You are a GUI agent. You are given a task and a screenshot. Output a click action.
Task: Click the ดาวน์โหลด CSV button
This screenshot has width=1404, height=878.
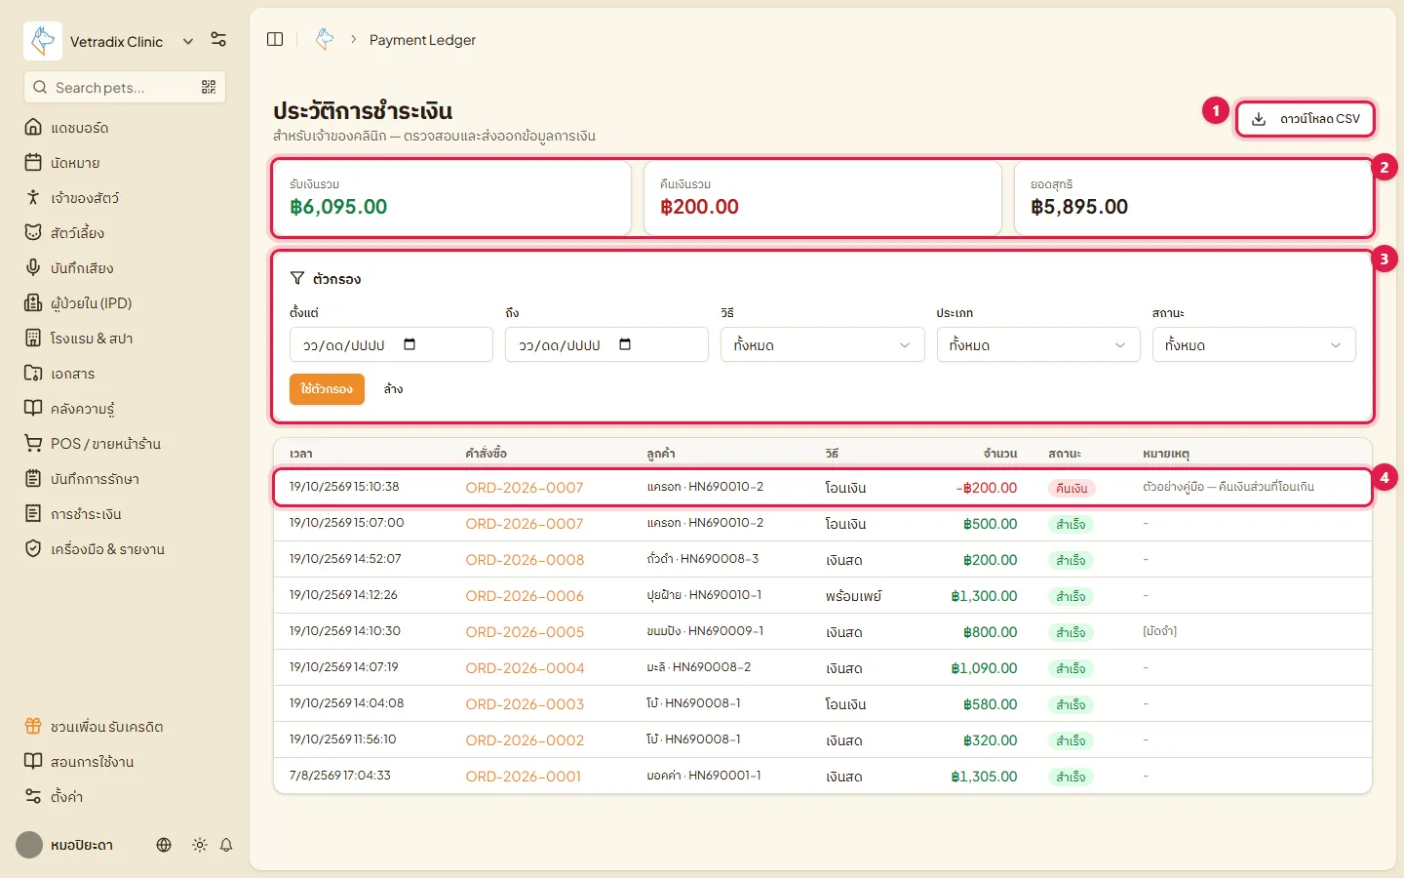1306,119
